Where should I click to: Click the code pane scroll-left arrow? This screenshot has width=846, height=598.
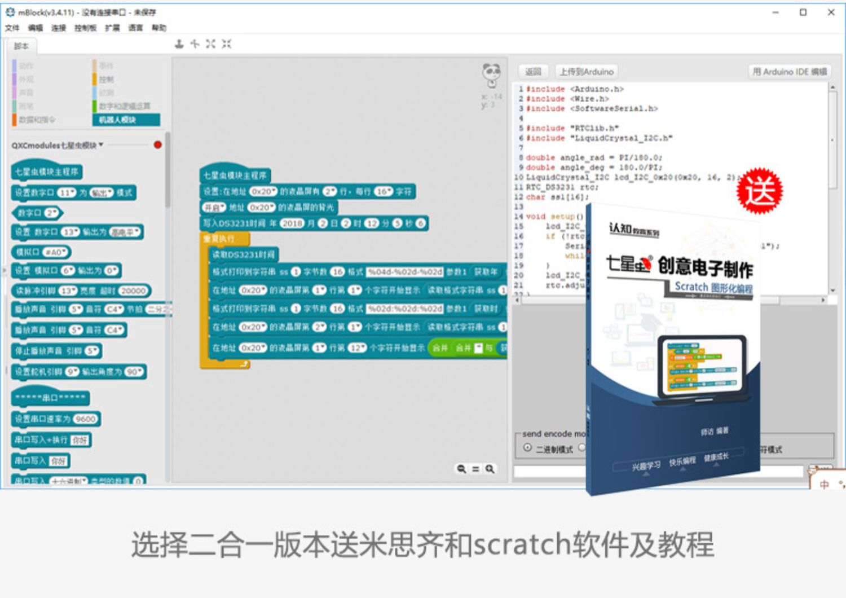[x=517, y=300]
